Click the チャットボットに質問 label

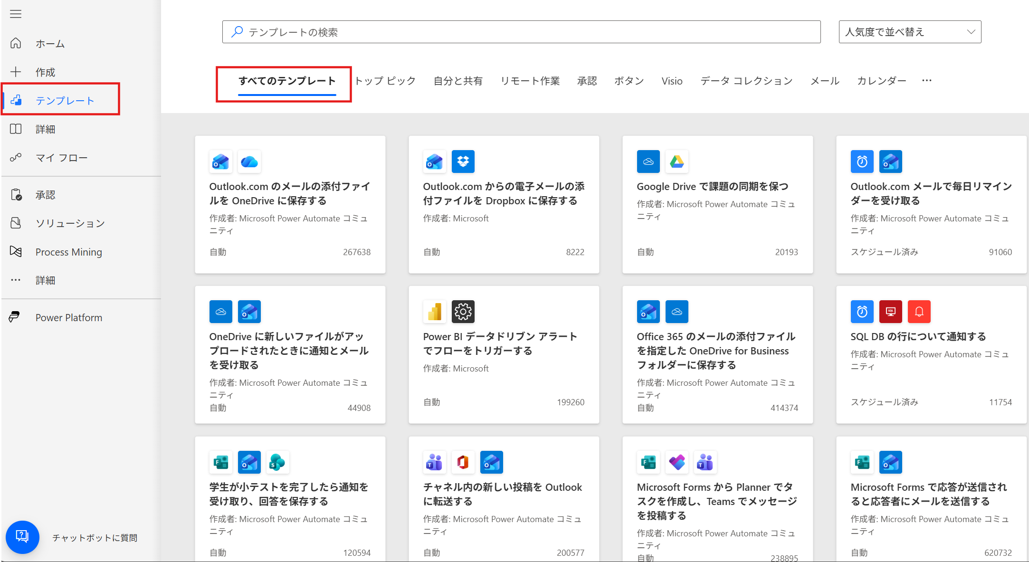click(x=95, y=538)
